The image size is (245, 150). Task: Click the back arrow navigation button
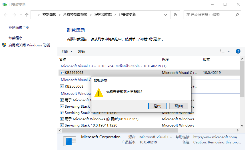(x=6, y=15)
